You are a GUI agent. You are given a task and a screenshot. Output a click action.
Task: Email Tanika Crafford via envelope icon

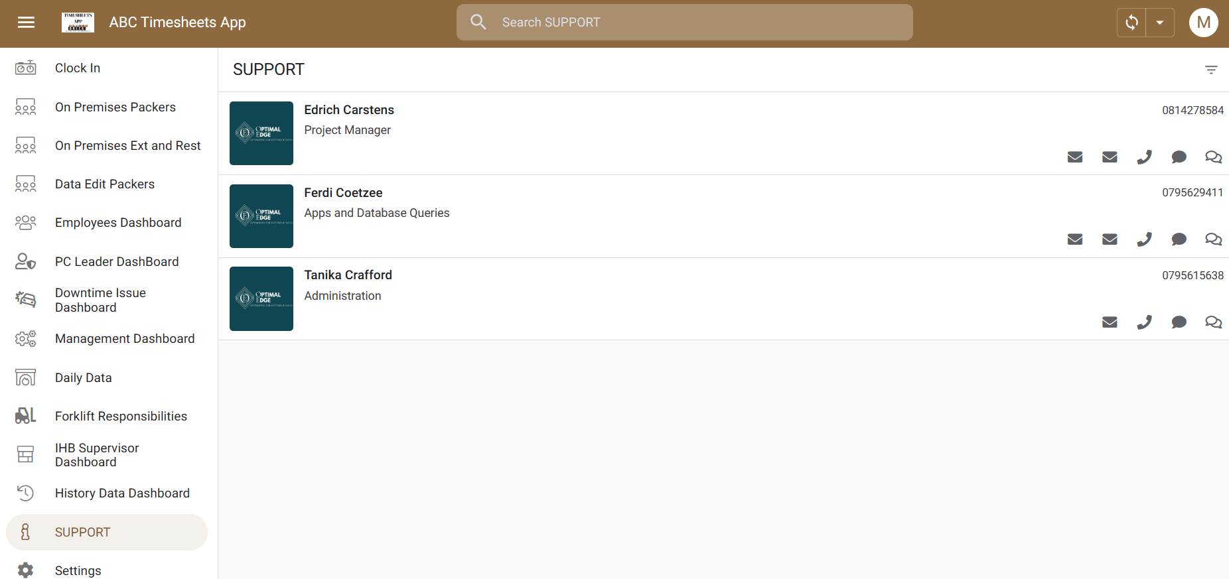1110,322
